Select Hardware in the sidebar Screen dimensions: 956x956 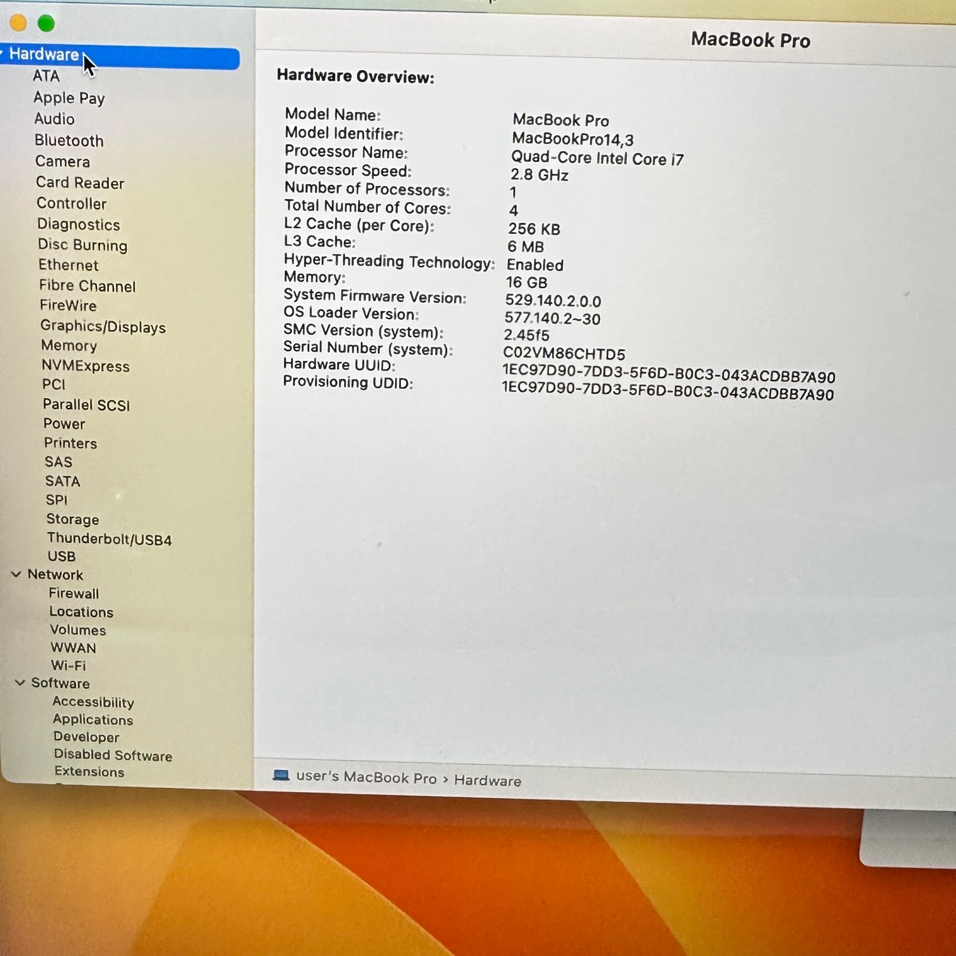119,56
